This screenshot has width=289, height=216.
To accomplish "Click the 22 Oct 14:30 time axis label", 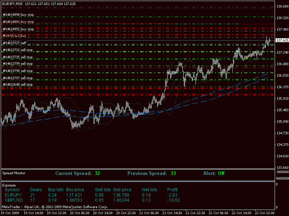I will coord(241,213).
